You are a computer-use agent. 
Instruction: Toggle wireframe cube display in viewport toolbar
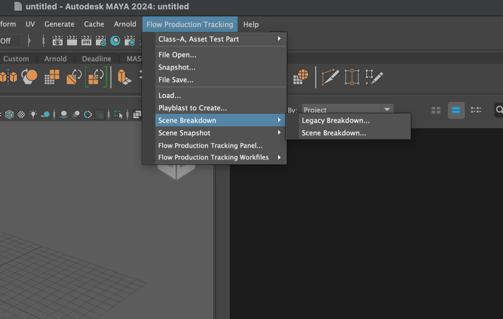[x=9, y=114]
